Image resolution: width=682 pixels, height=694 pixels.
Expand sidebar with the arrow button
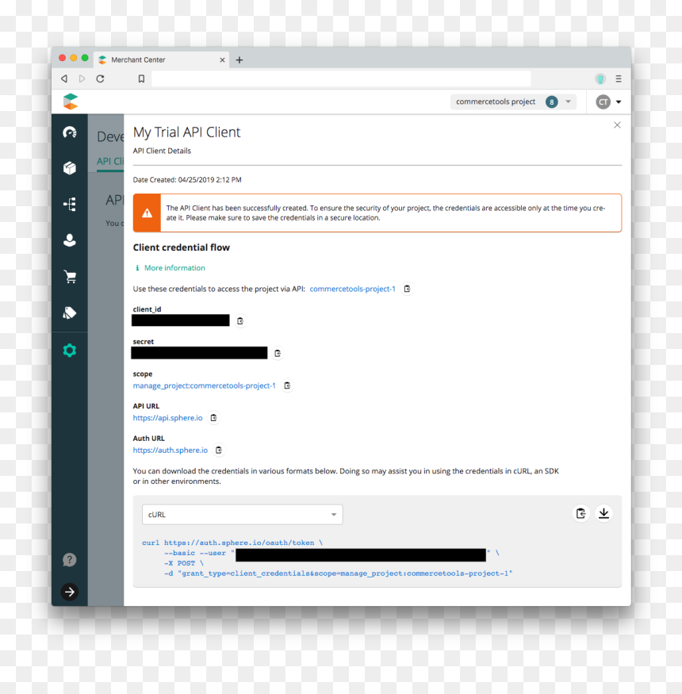click(70, 592)
